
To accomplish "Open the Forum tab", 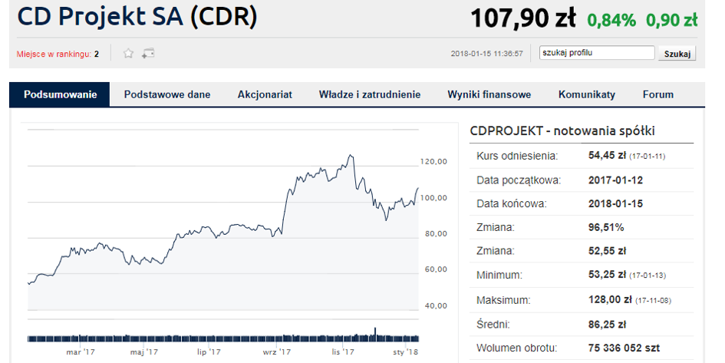I will [x=658, y=95].
